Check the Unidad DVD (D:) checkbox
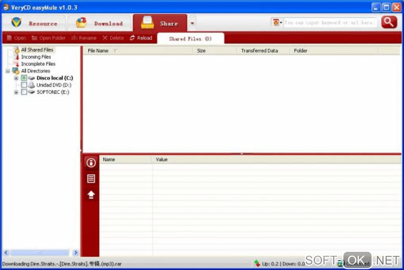 point(24,85)
